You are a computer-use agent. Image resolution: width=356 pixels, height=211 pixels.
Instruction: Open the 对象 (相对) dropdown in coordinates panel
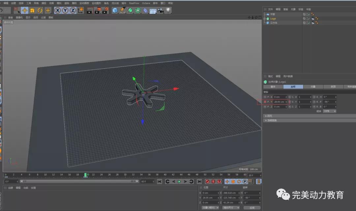click(210, 208)
